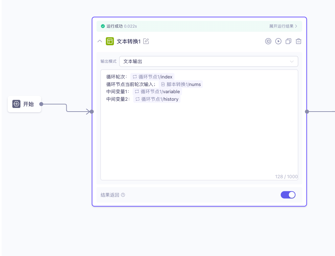
Task: Delete the node with the trash icon
Action: tap(298, 41)
